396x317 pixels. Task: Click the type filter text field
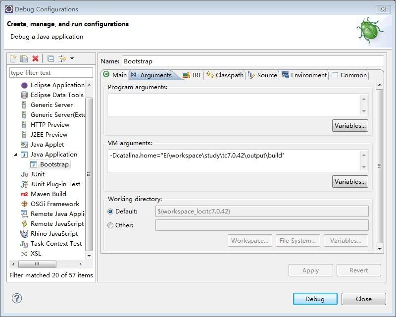(x=51, y=73)
